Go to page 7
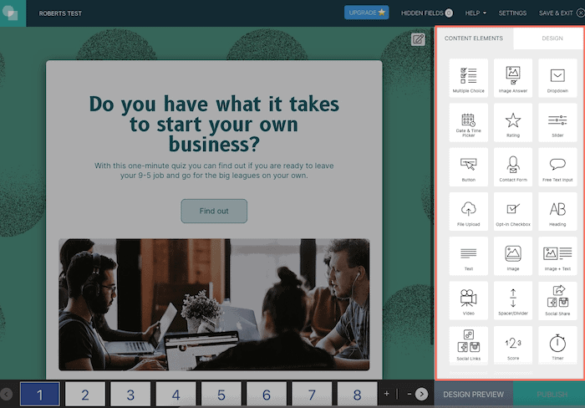The image size is (585, 408). click(x=312, y=394)
